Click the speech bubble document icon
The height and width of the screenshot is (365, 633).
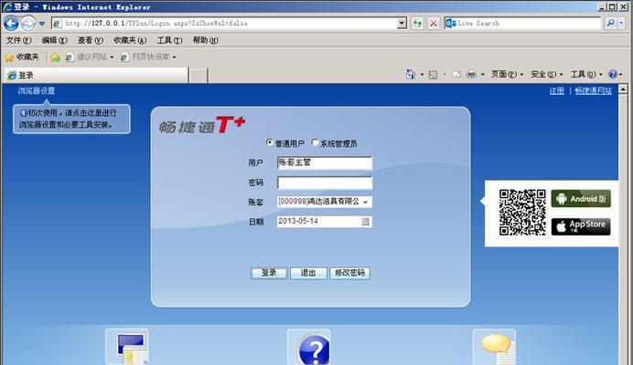494,348
